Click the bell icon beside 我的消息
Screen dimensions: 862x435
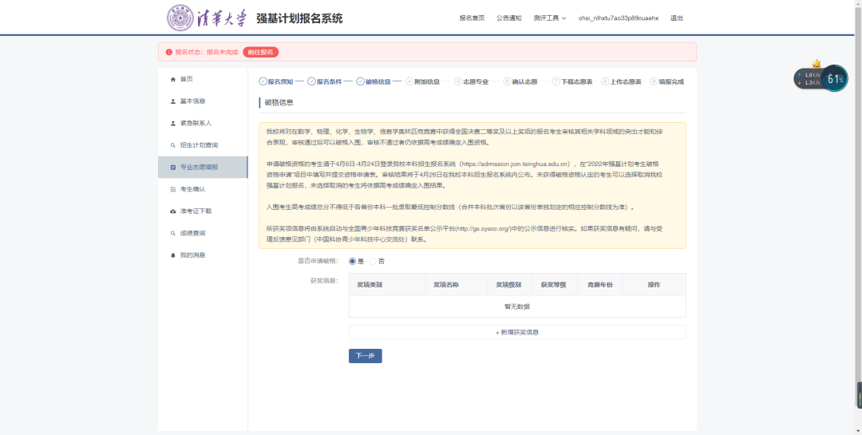pyautogui.click(x=173, y=255)
